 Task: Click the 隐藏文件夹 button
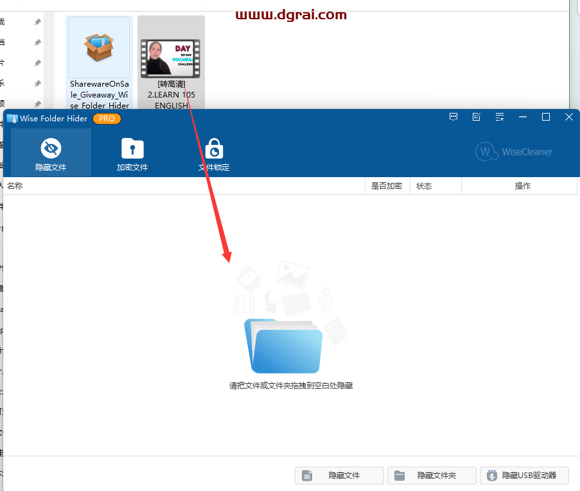[432, 476]
